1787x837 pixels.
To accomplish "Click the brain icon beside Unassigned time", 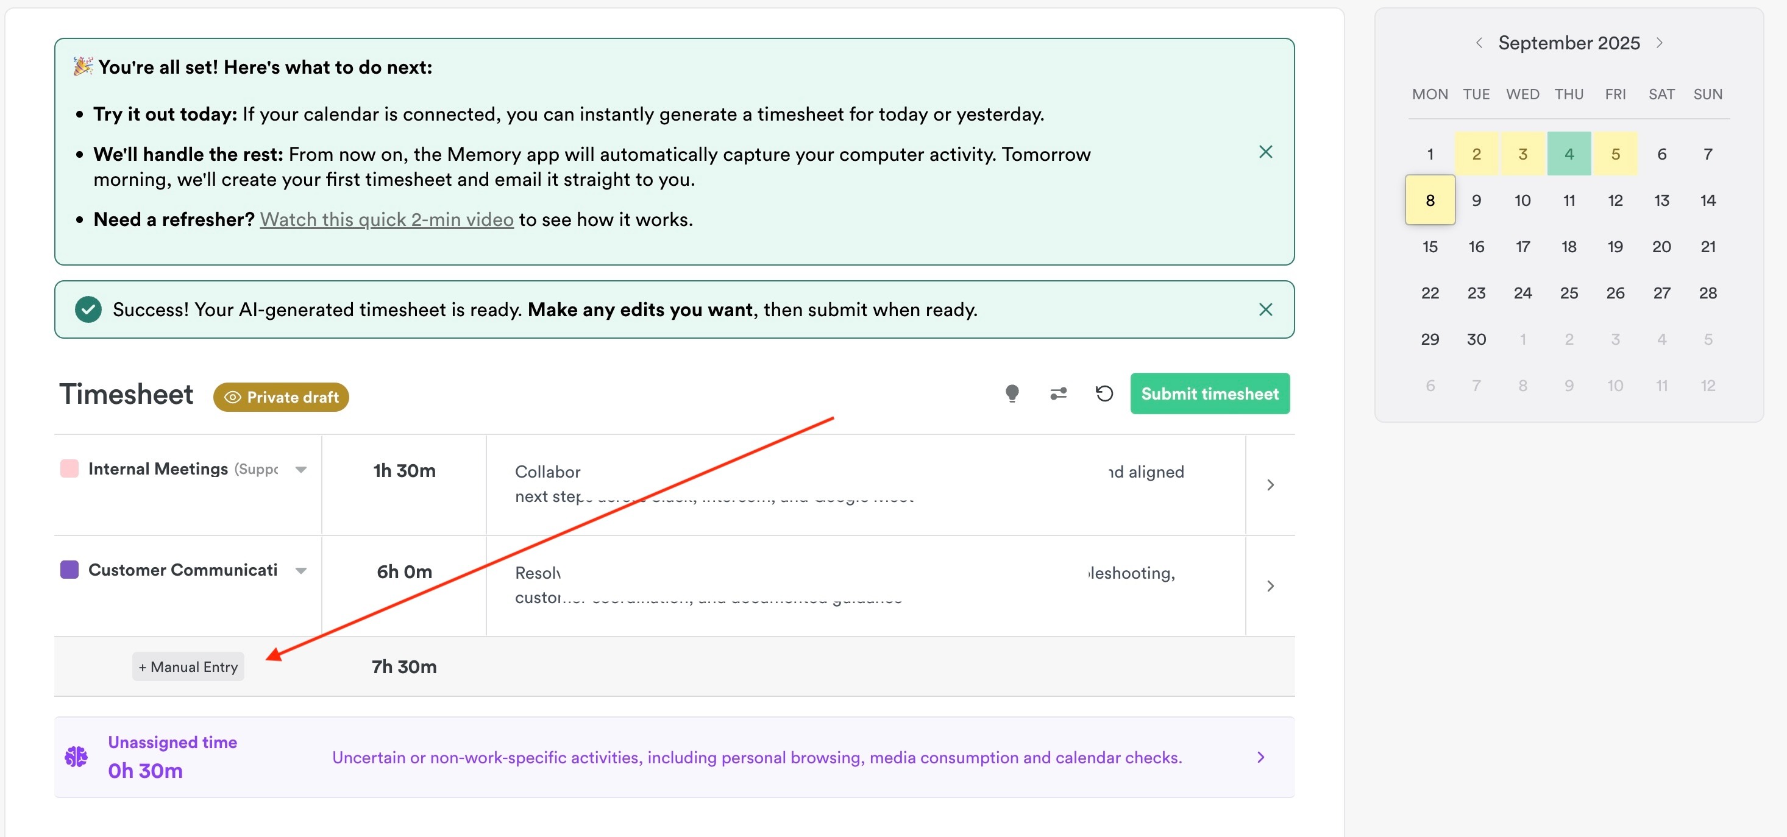I will point(77,756).
